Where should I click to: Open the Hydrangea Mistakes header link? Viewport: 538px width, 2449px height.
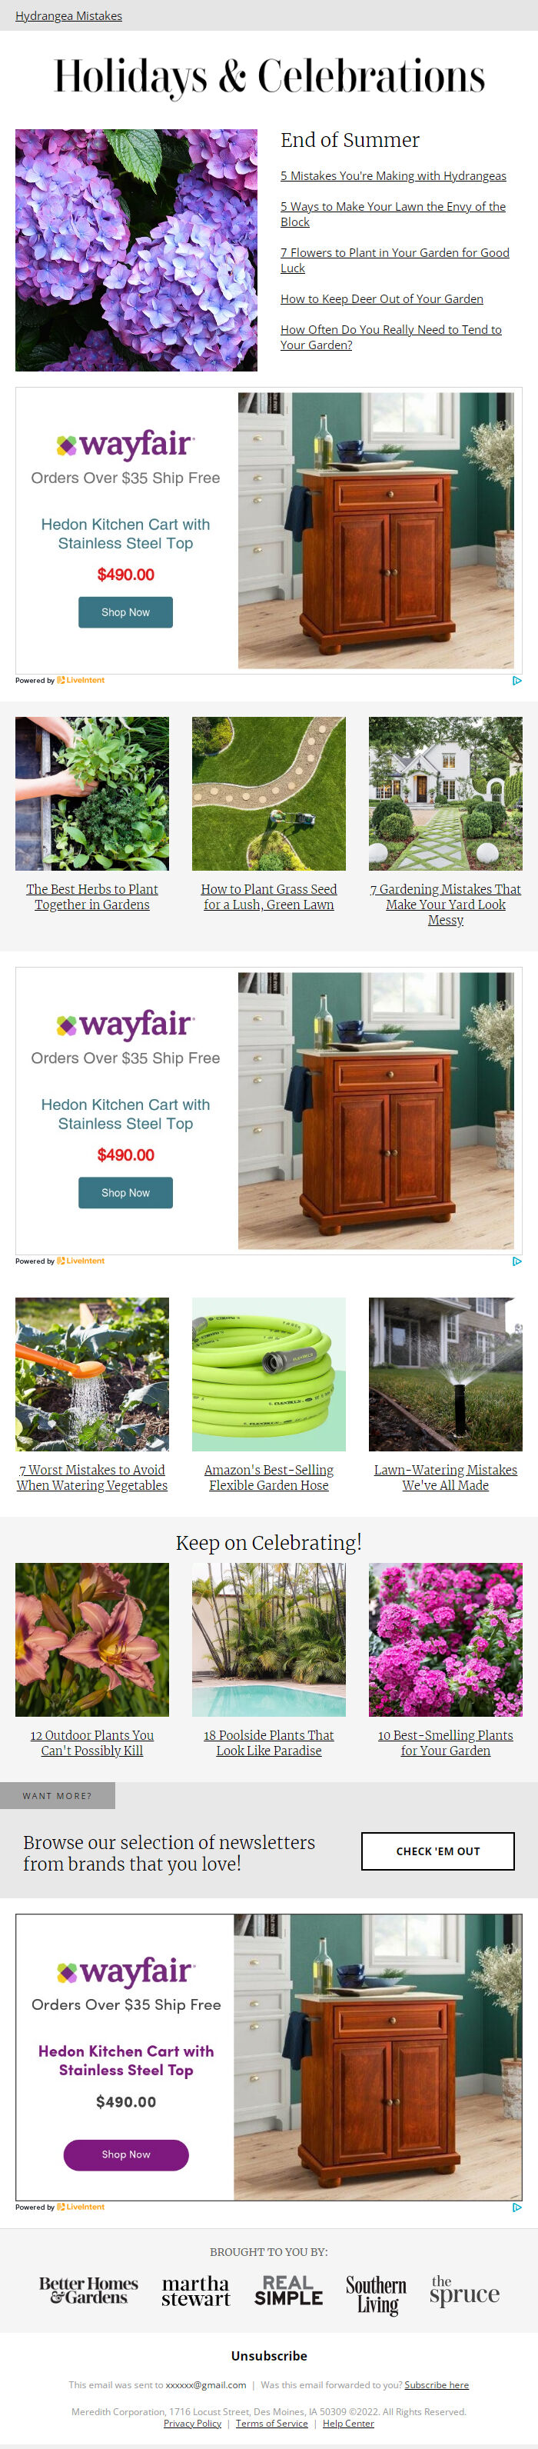click(68, 16)
